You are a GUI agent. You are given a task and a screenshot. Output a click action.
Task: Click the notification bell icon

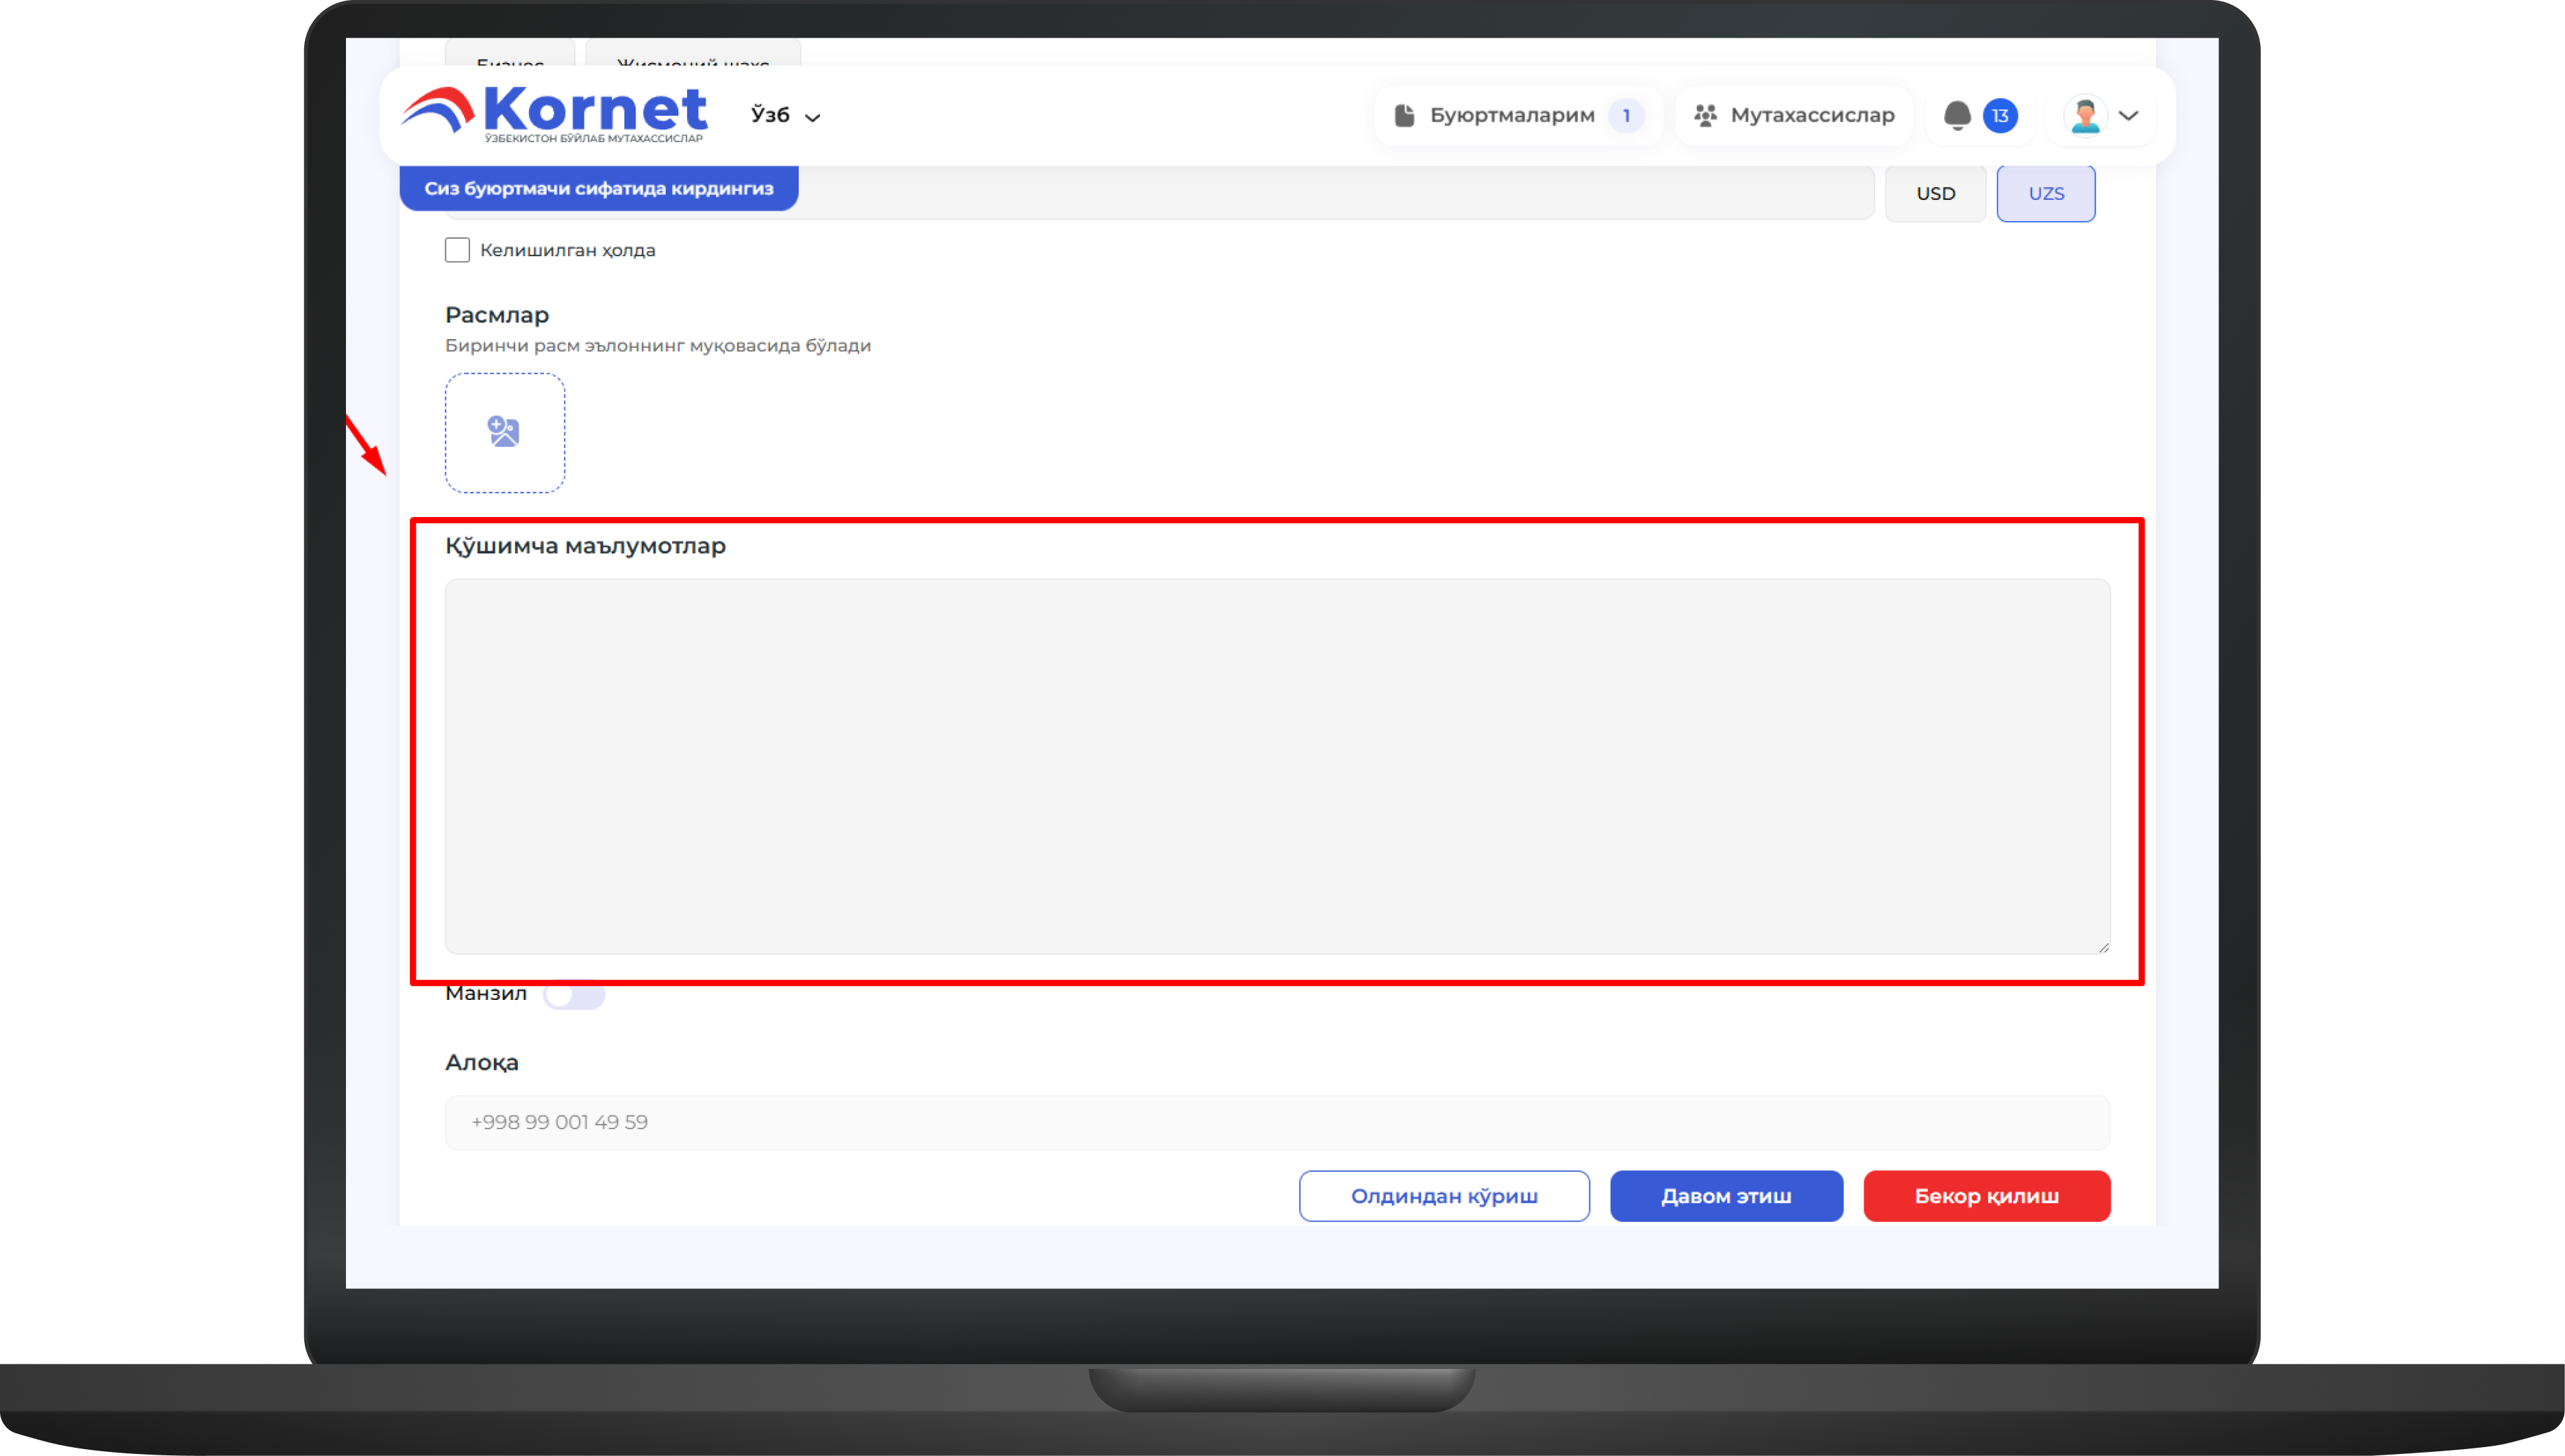coord(1957,116)
